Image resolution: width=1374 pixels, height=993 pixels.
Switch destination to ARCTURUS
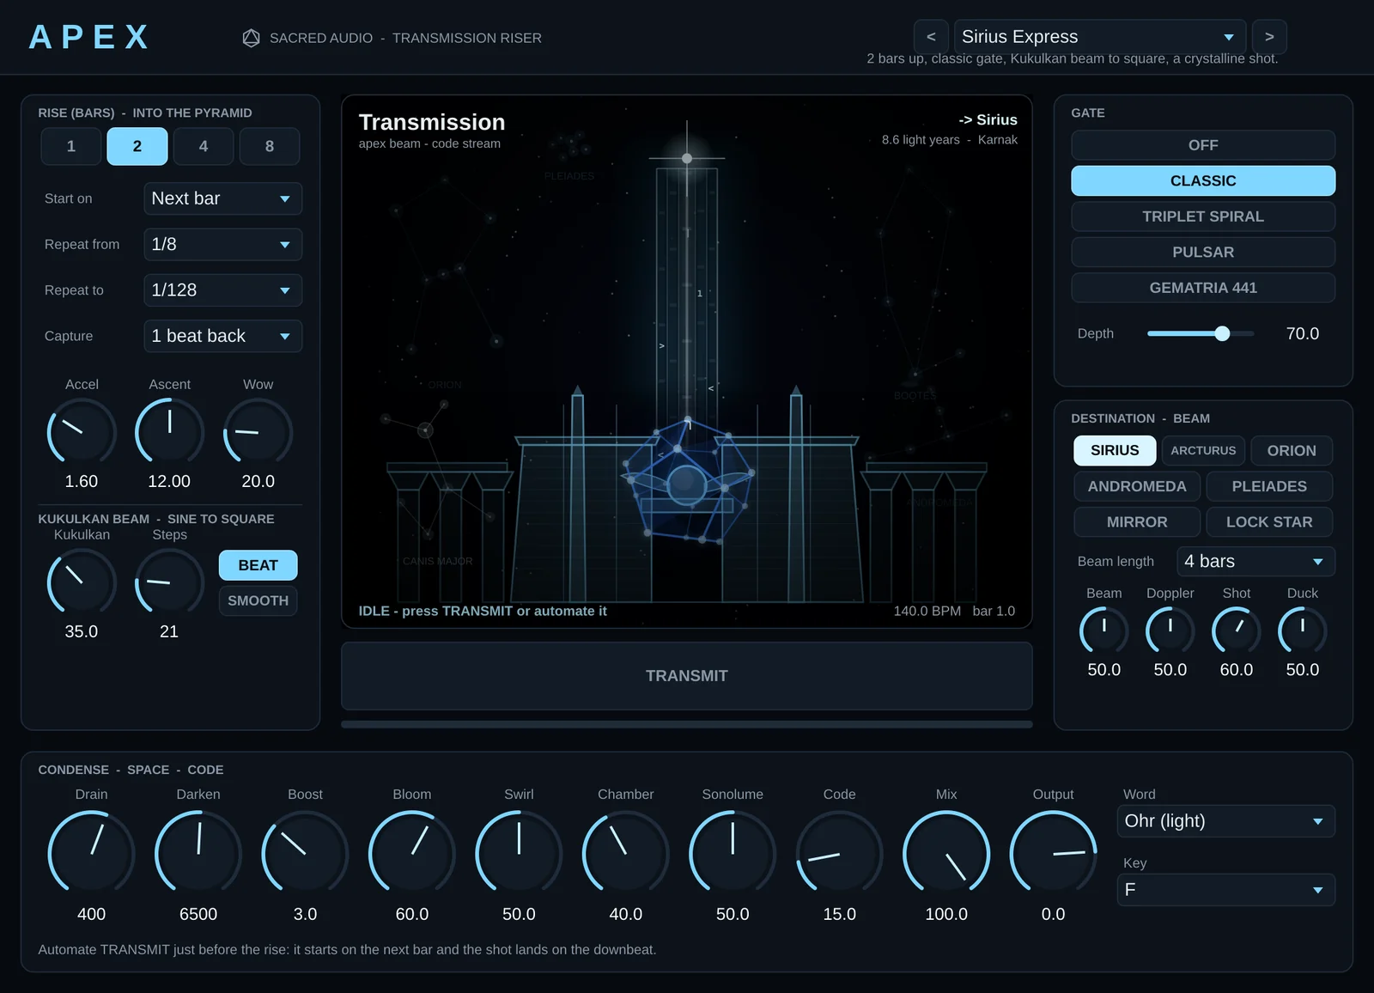click(x=1203, y=450)
